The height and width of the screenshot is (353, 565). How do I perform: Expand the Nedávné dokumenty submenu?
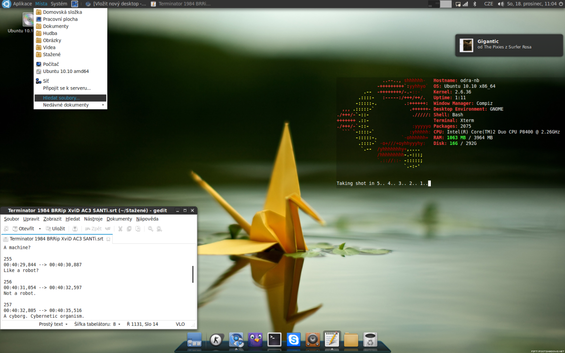(71, 105)
